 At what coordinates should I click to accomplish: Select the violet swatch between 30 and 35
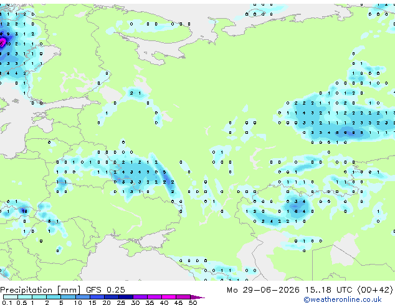(140, 297)
